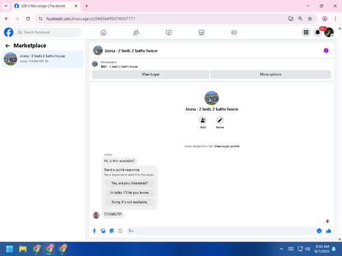
Task: Click the Marketplace listing thumbnail under header
Action: coord(95,64)
